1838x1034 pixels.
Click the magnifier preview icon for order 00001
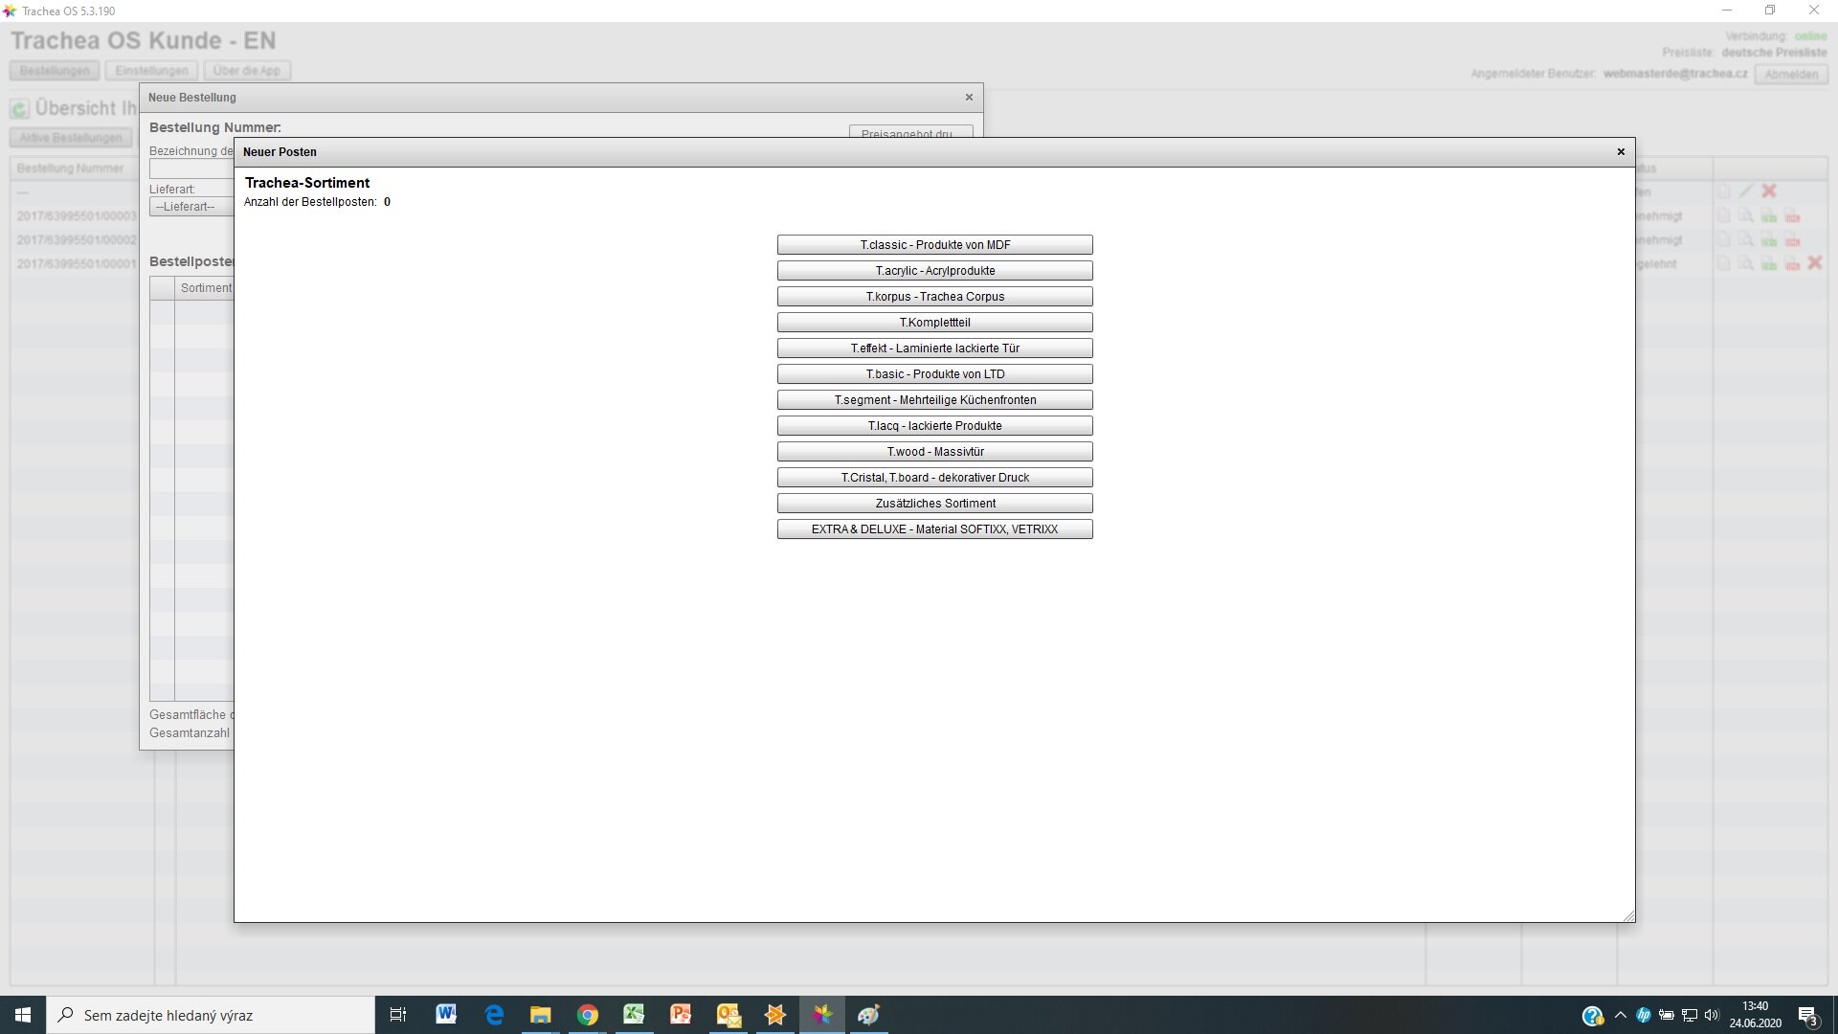(x=1746, y=263)
